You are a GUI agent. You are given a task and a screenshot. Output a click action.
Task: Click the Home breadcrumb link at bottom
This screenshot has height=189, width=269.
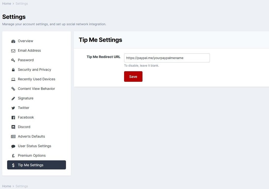pyautogui.click(x=7, y=186)
